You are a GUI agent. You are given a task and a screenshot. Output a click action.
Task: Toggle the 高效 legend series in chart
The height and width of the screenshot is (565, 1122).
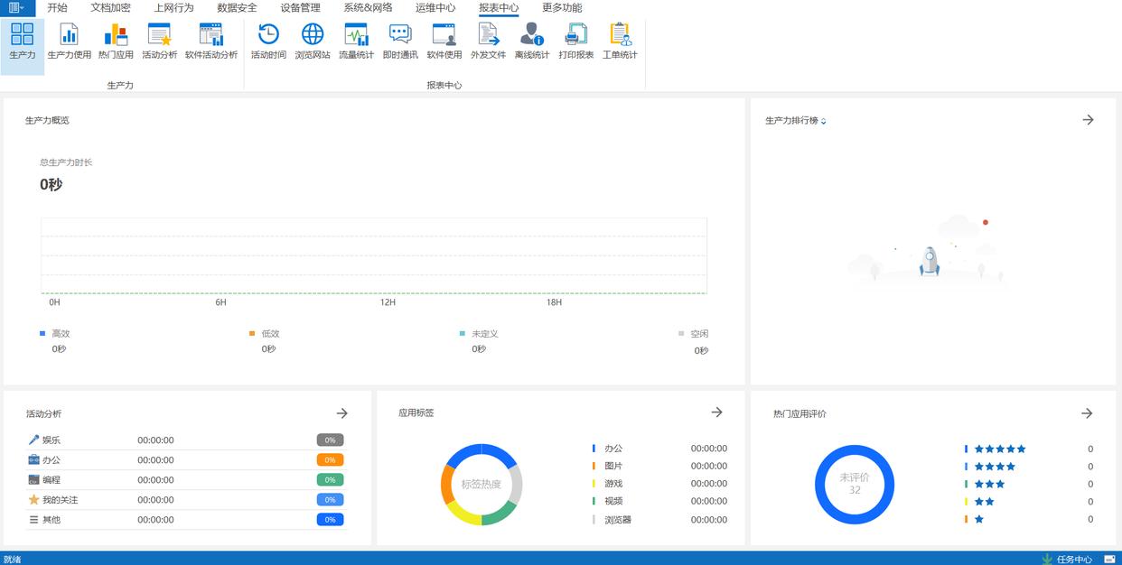click(x=55, y=334)
